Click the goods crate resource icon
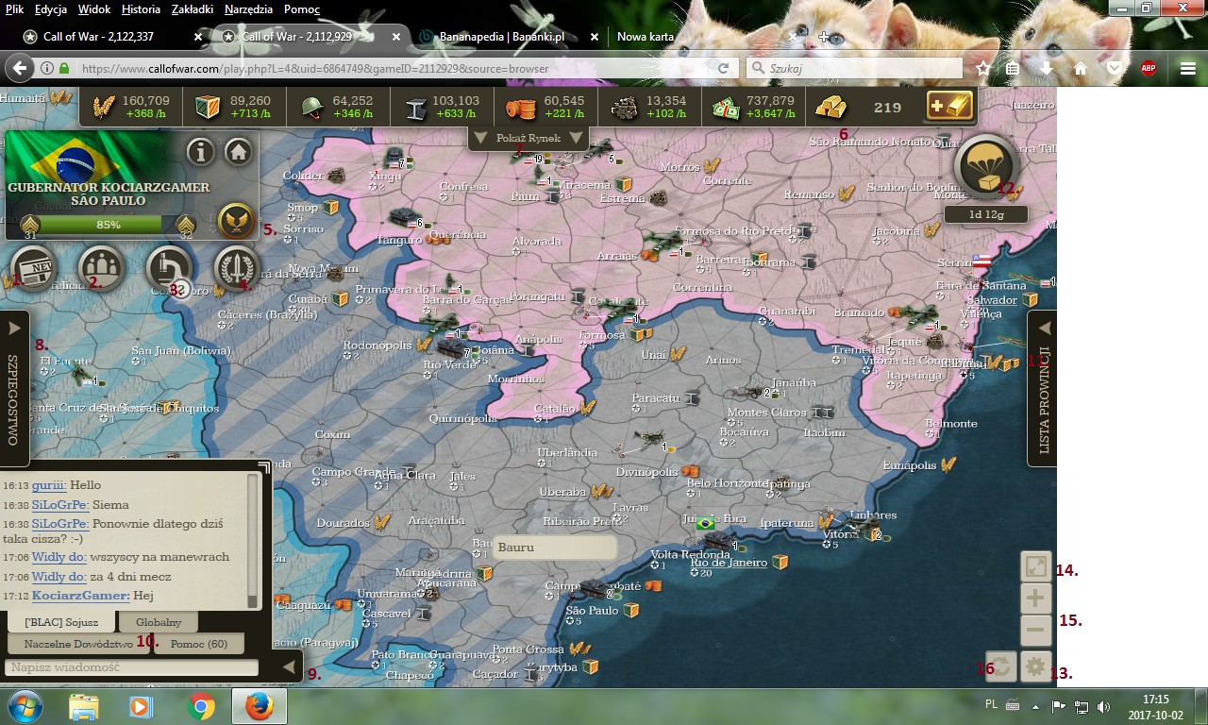Image resolution: width=1208 pixels, height=725 pixels. (208, 108)
